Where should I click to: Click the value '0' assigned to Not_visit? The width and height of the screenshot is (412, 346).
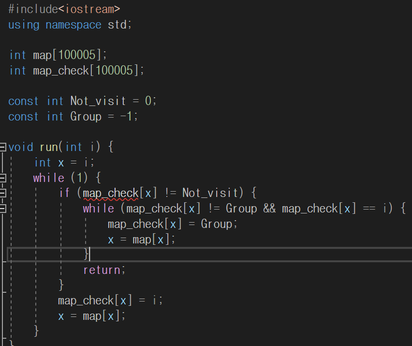(x=148, y=101)
